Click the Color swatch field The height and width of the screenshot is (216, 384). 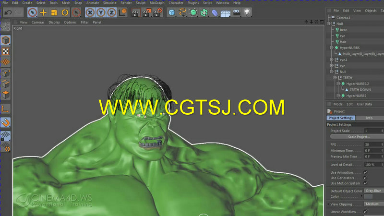tap(368, 197)
